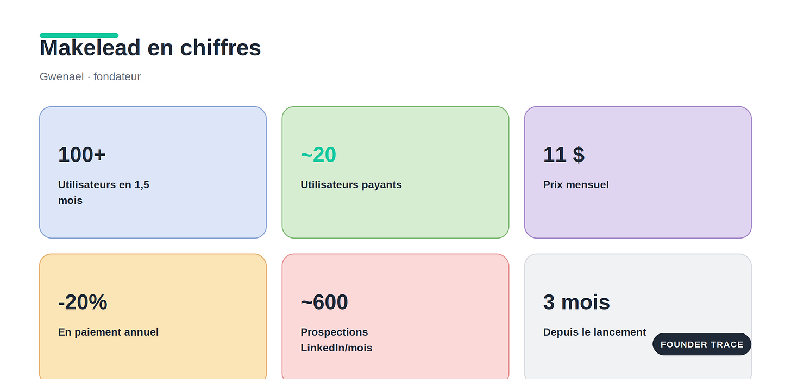Click the 100+ number text
Image resolution: width=791 pixels, height=379 pixels.
[x=82, y=155]
